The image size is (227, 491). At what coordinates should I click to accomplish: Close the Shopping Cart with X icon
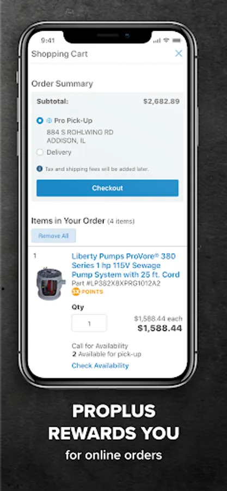point(179,53)
